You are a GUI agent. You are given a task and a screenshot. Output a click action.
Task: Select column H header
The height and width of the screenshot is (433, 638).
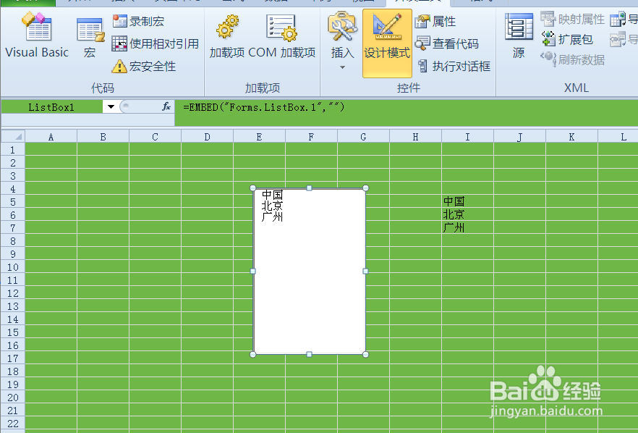click(415, 137)
